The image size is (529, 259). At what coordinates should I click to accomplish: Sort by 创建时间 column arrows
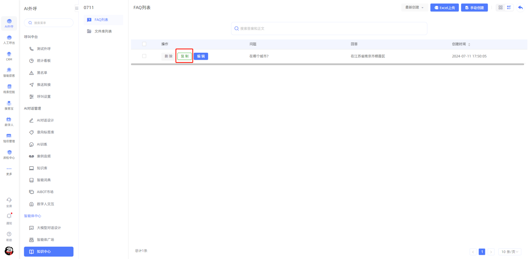pos(469,45)
